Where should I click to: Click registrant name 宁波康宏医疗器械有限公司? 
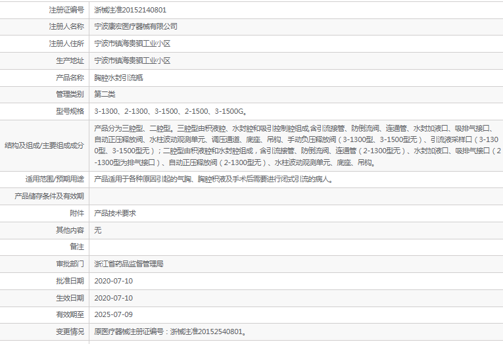(135, 26)
